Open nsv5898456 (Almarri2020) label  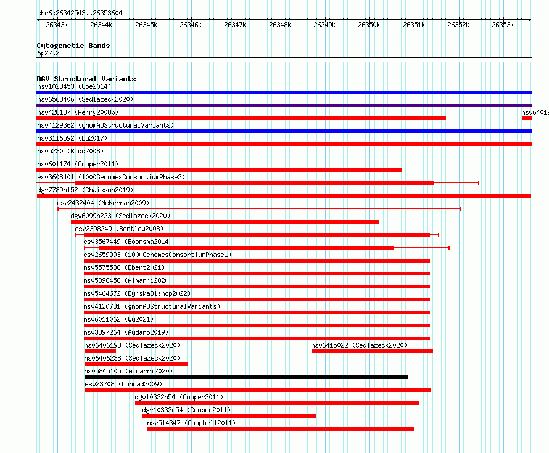[x=128, y=280]
